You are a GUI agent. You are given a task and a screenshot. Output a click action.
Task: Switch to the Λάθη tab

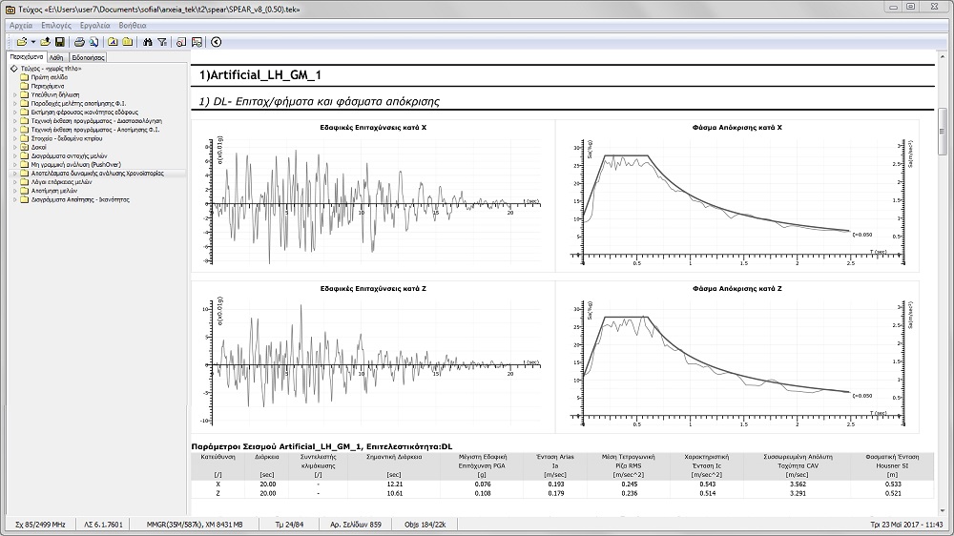(x=56, y=57)
